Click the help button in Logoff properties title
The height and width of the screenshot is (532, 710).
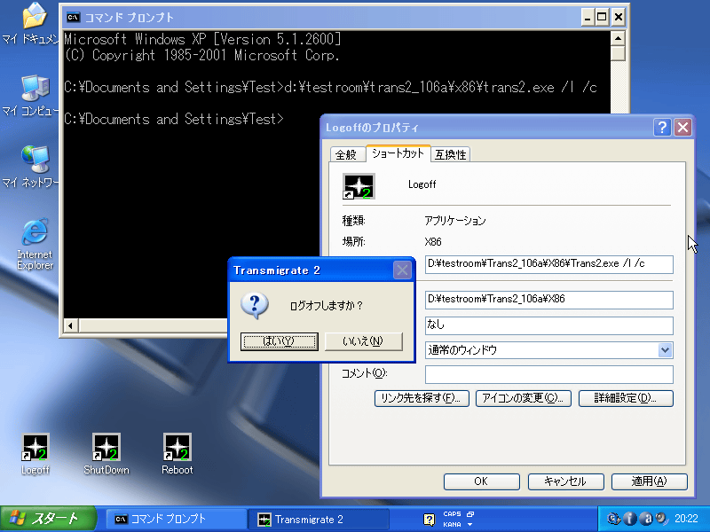pyautogui.click(x=662, y=128)
